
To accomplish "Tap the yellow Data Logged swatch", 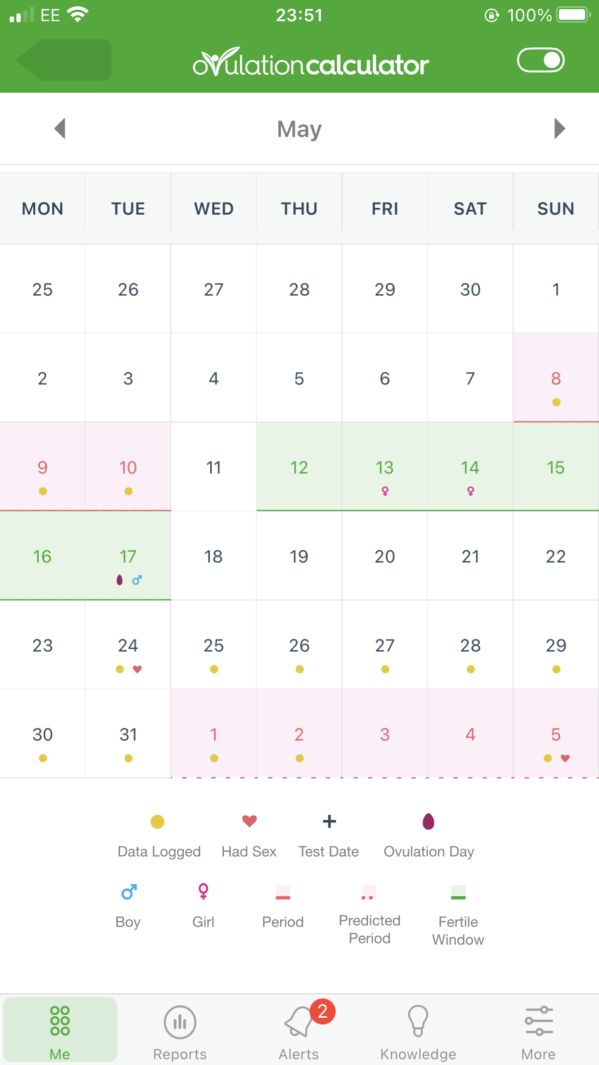I will (x=157, y=821).
